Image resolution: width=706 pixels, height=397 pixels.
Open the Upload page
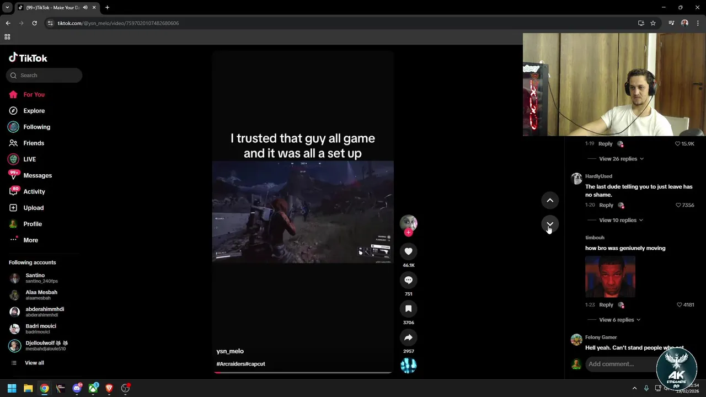33,208
